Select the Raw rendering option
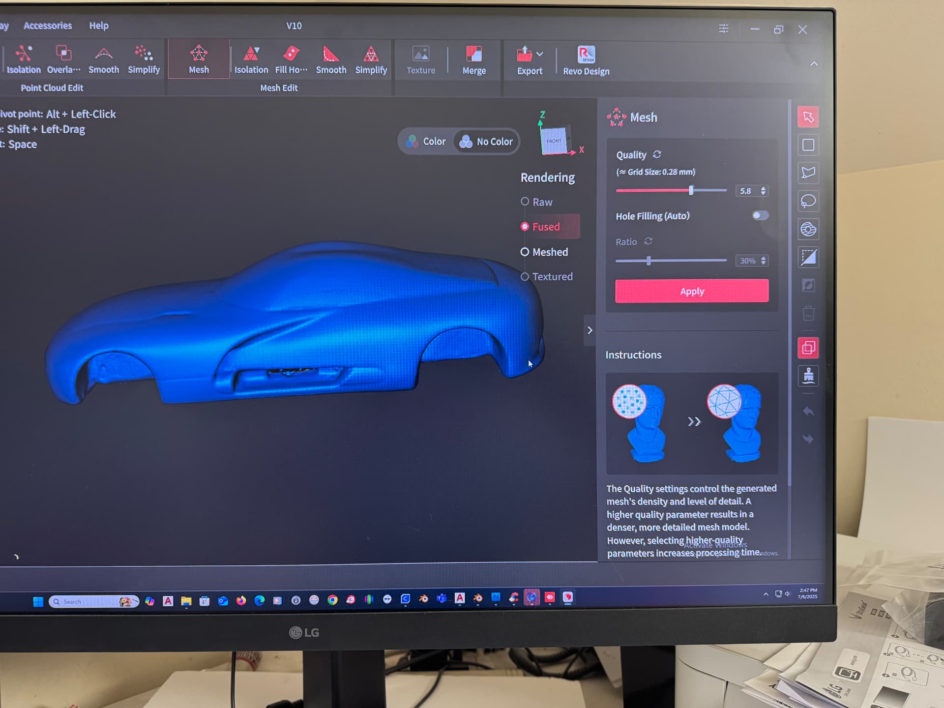Viewport: 944px width, 708px height. point(536,202)
